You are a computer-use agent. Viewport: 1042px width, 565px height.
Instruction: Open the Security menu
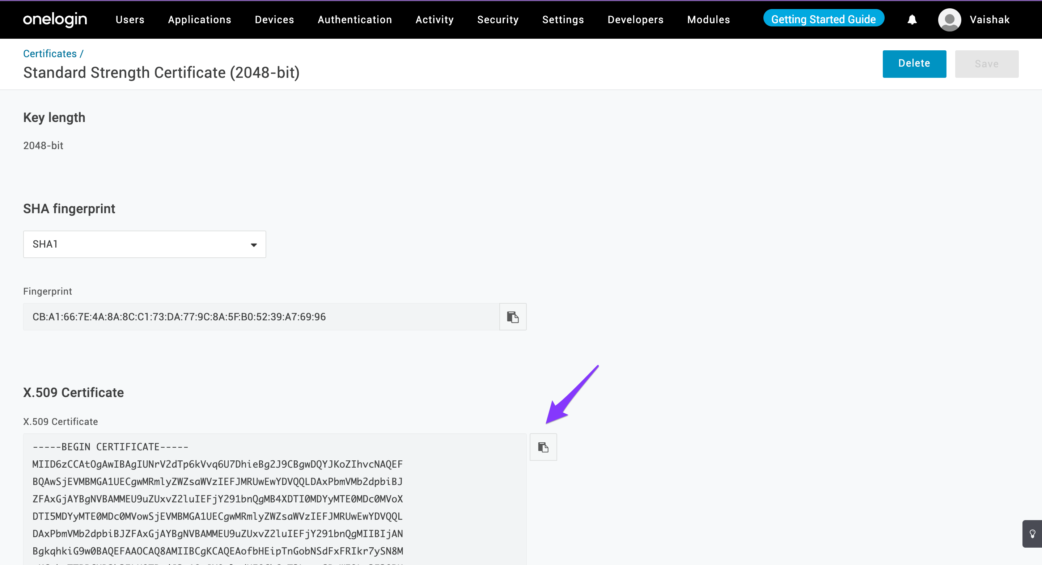(x=497, y=20)
